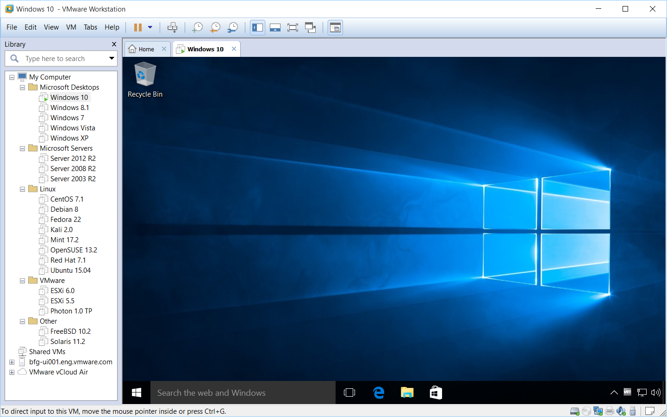Open the guest's Windows Store from the taskbar

(436, 392)
